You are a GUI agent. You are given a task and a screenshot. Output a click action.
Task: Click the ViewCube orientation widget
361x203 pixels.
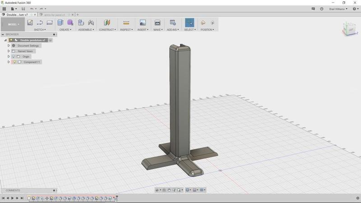tap(350, 29)
